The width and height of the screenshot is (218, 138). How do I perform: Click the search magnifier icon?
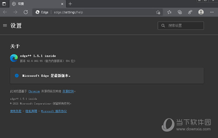[x=163, y=25]
